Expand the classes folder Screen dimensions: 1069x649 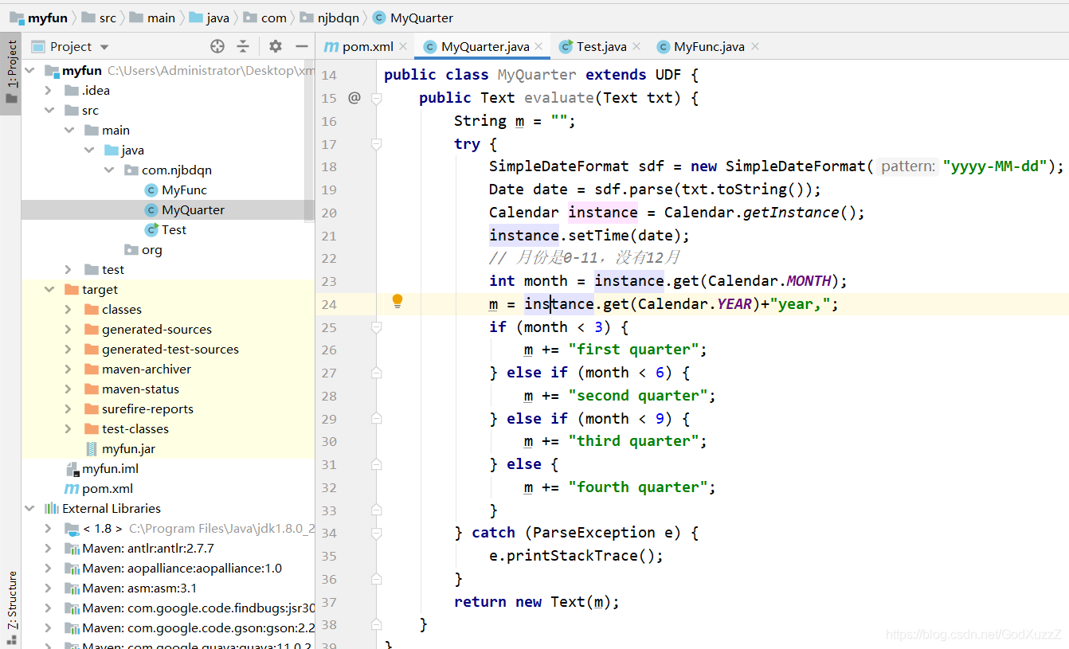tap(69, 309)
